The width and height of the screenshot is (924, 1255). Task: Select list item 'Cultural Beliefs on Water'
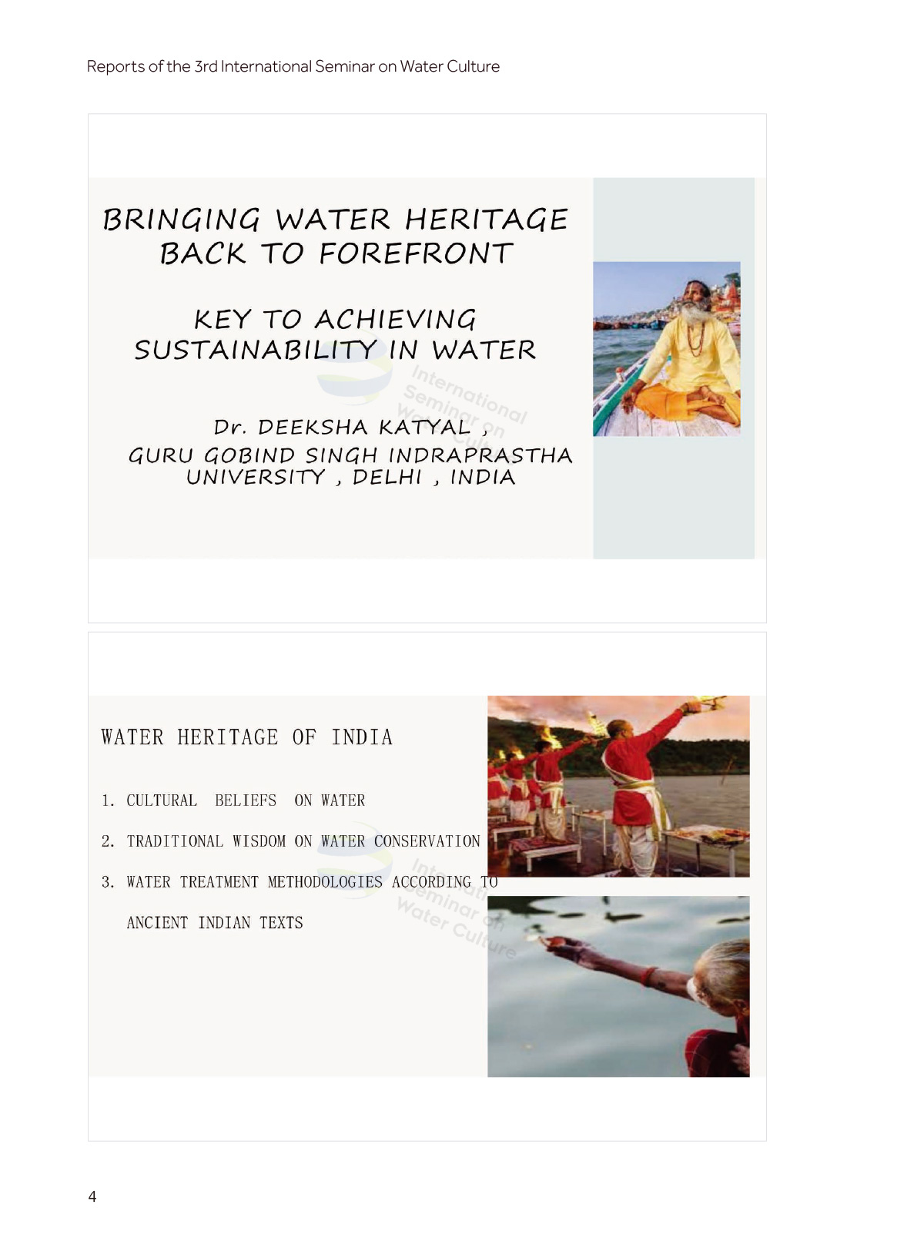(x=233, y=800)
